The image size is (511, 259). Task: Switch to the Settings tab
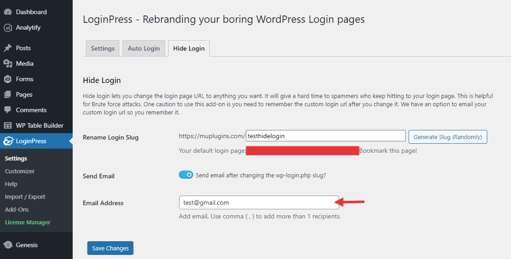pyautogui.click(x=103, y=48)
